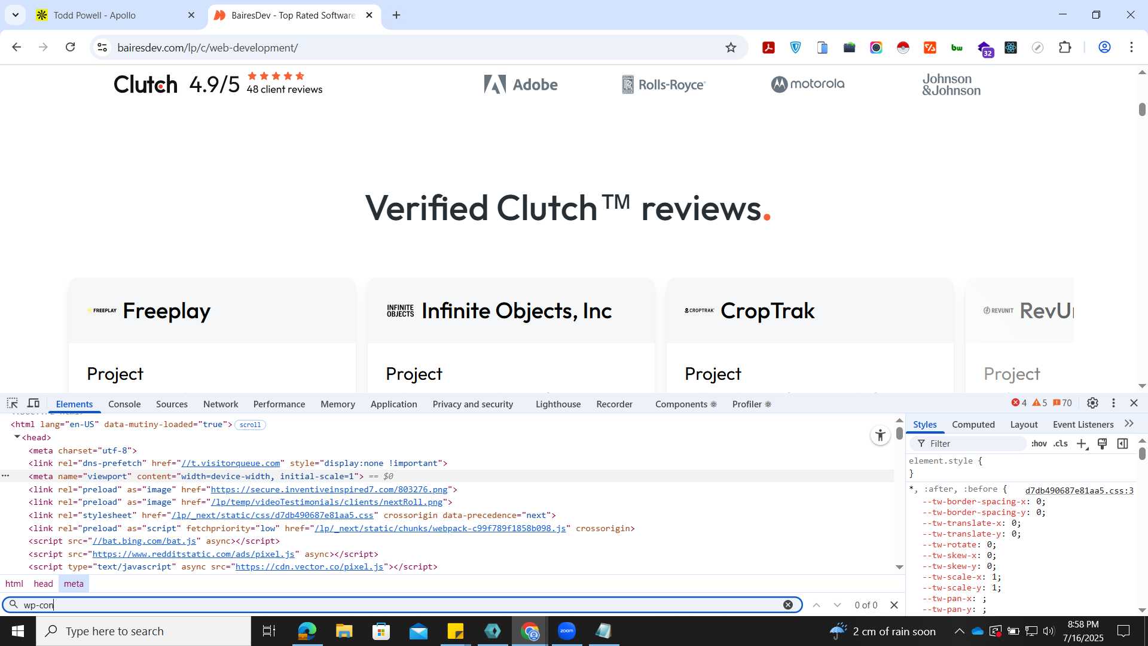
Task: Toggle the .cls element classes panel
Action: click(1061, 443)
